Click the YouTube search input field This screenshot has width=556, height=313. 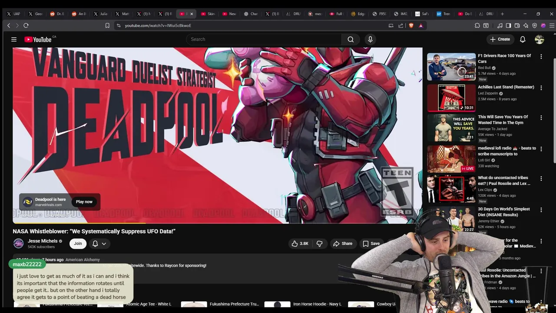tap(264, 40)
